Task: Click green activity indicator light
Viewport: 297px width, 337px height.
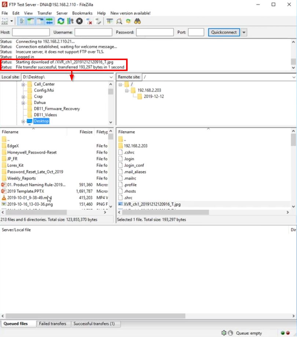Action: click(283, 333)
